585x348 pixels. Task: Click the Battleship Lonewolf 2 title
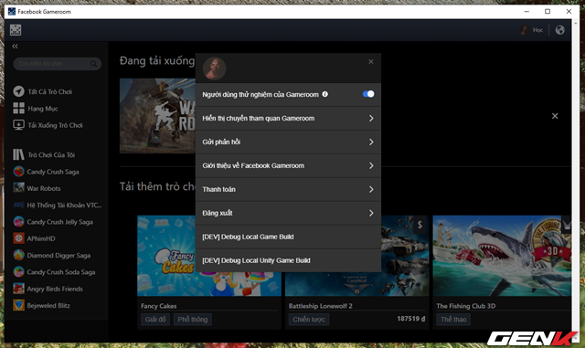click(x=321, y=306)
